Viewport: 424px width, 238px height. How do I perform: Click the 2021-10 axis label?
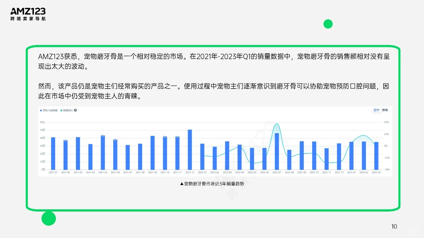pos(165,172)
